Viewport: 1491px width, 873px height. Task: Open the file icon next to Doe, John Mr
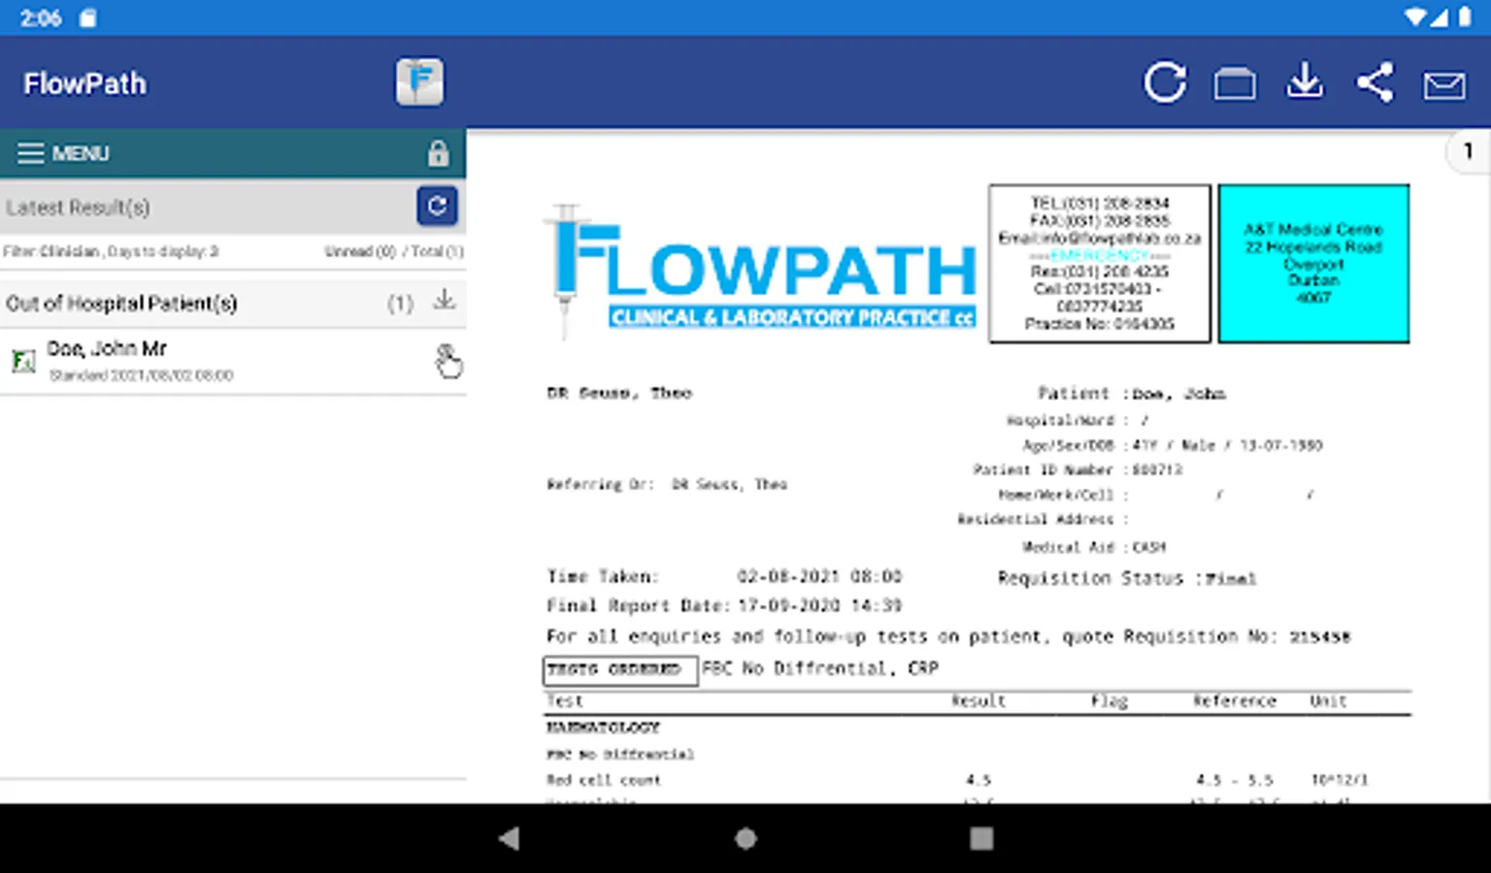pos(23,362)
